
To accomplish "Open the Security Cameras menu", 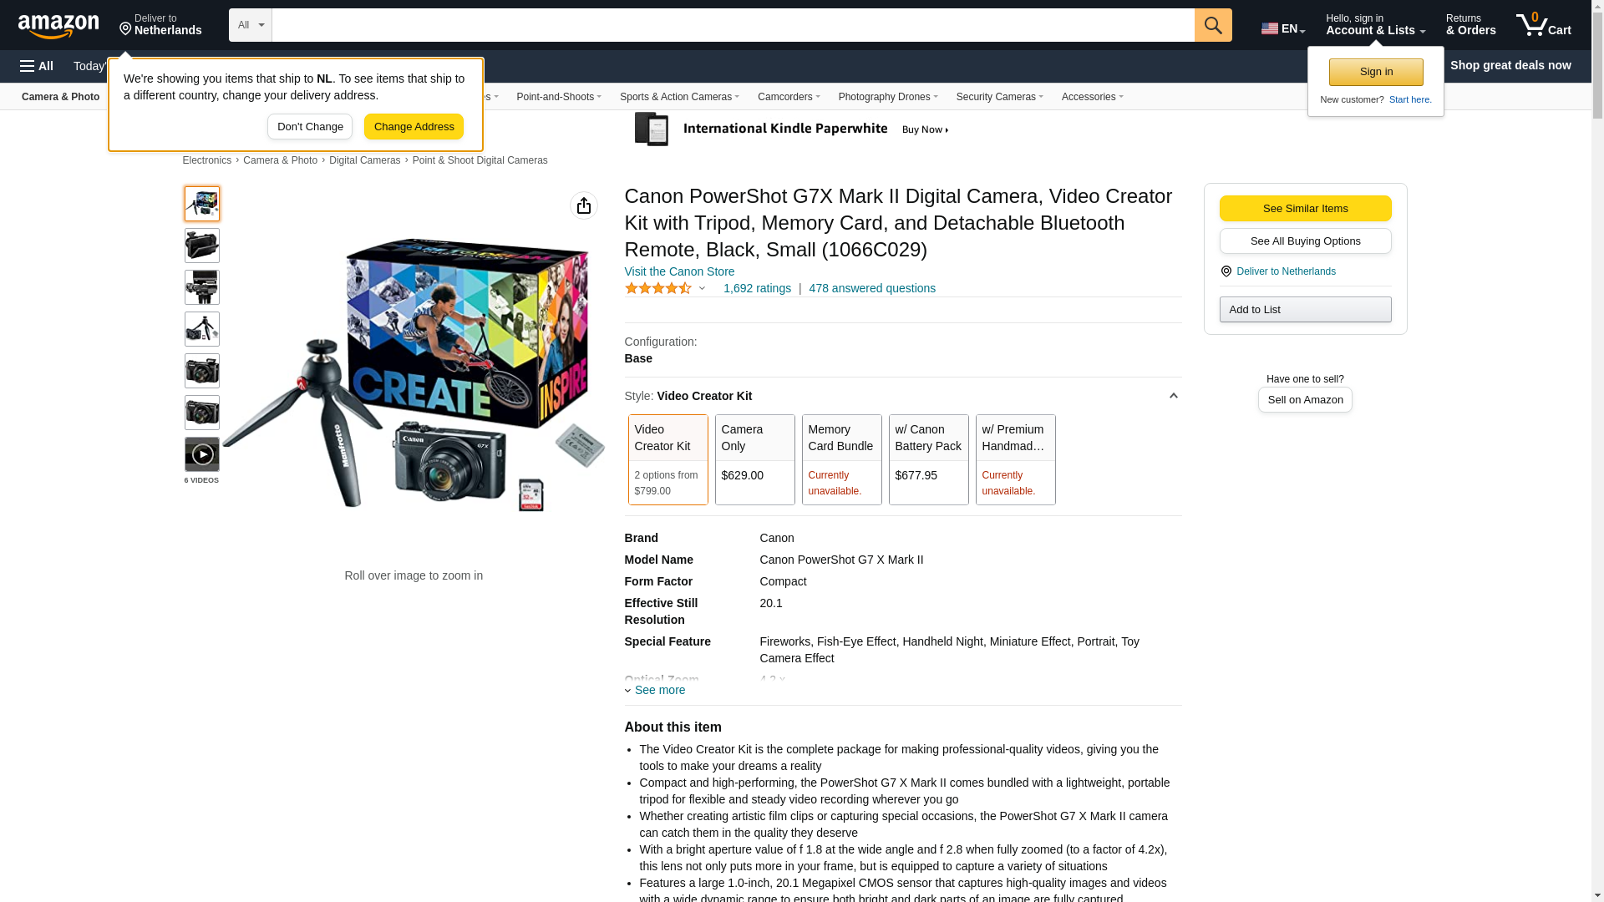I will click(999, 97).
